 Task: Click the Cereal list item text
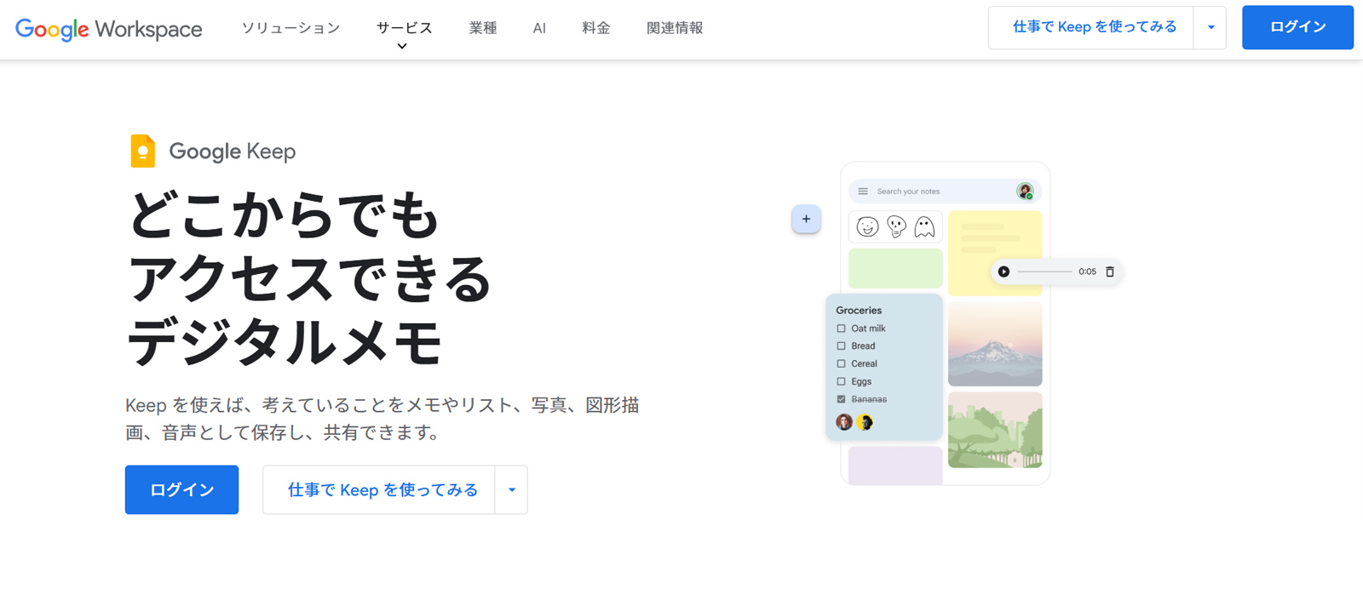pyautogui.click(x=864, y=363)
